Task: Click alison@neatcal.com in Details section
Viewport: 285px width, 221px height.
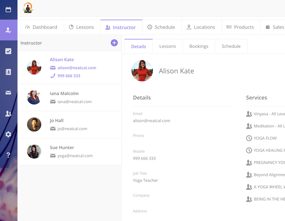Action: [x=151, y=121]
